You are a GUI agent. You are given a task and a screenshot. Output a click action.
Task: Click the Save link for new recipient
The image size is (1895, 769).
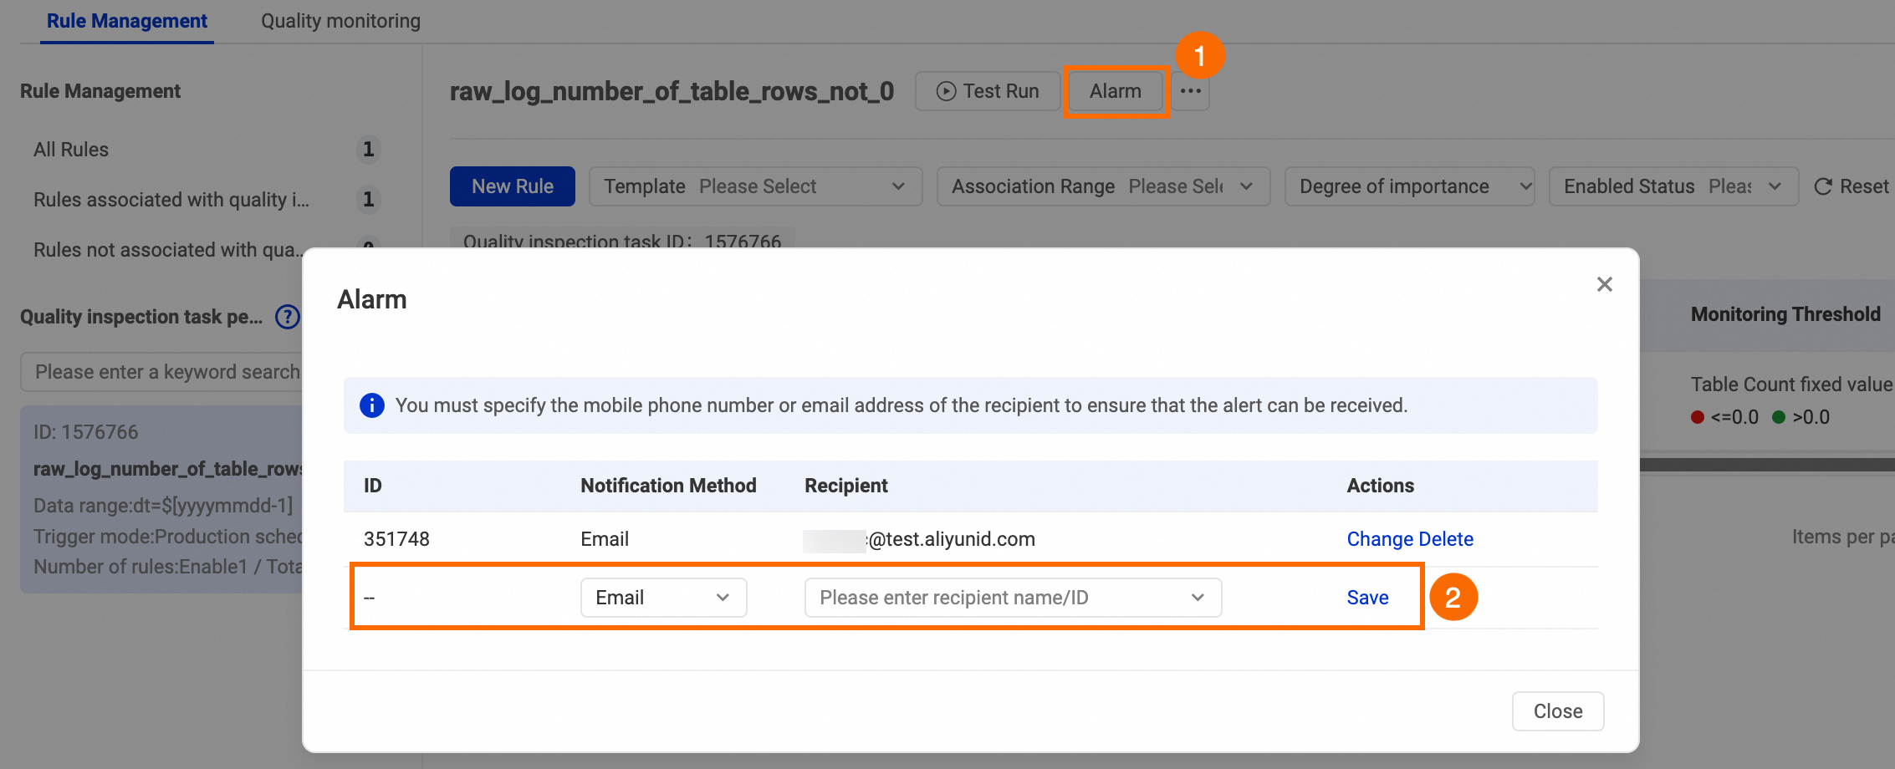[1367, 598]
